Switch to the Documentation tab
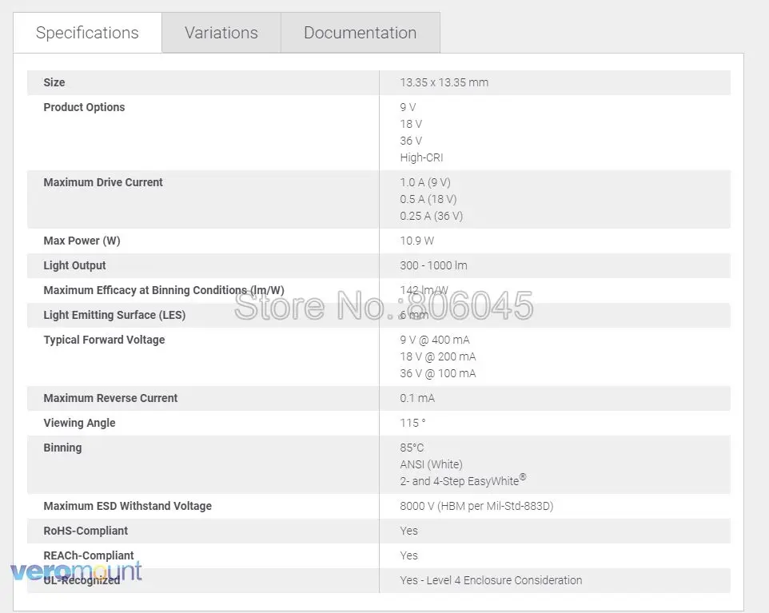Screen dimensions: 769x613 (x=360, y=33)
